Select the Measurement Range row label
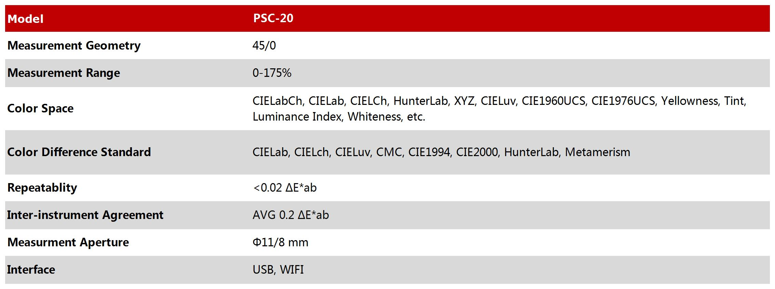 pos(64,73)
